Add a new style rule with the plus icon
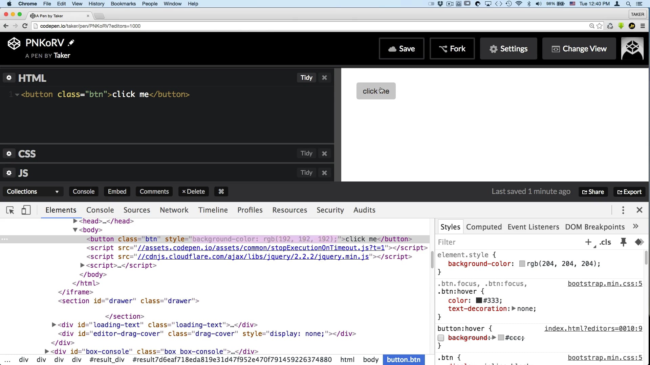Image resolution: width=650 pixels, height=365 pixels. click(x=588, y=242)
